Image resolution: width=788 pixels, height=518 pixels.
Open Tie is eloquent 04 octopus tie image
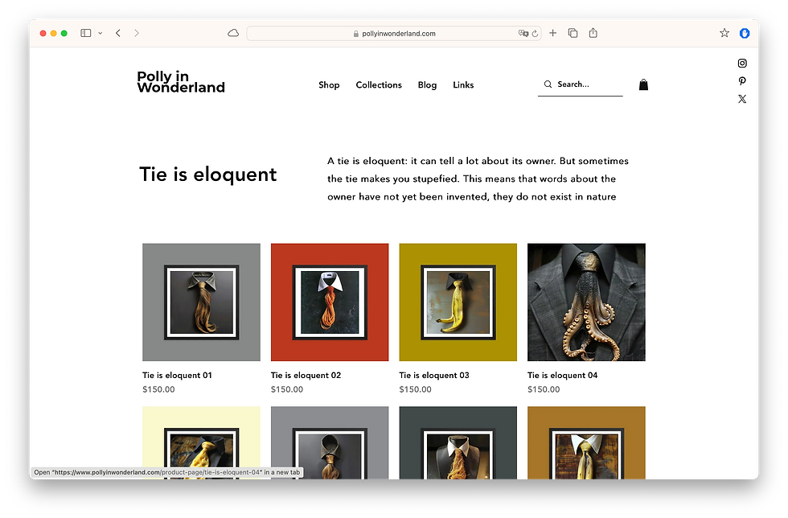[586, 302]
